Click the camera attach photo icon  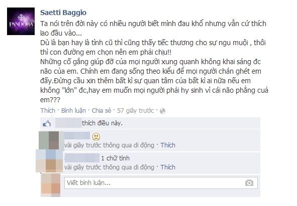click(249, 183)
